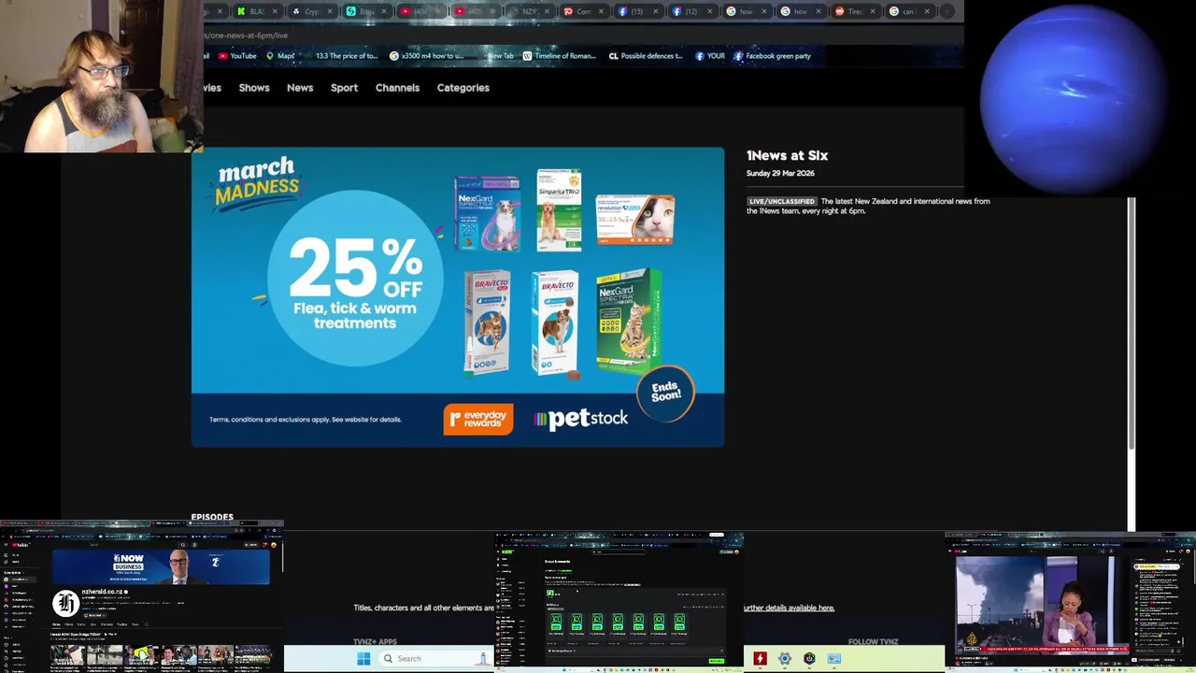The height and width of the screenshot is (673, 1196).
Task: Open the 'Possible defences t...' bookmark
Action: pyautogui.click(x=646, y=56)
